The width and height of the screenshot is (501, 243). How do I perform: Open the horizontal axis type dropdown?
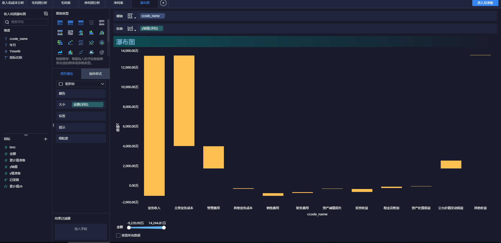[x=132, y=16]
